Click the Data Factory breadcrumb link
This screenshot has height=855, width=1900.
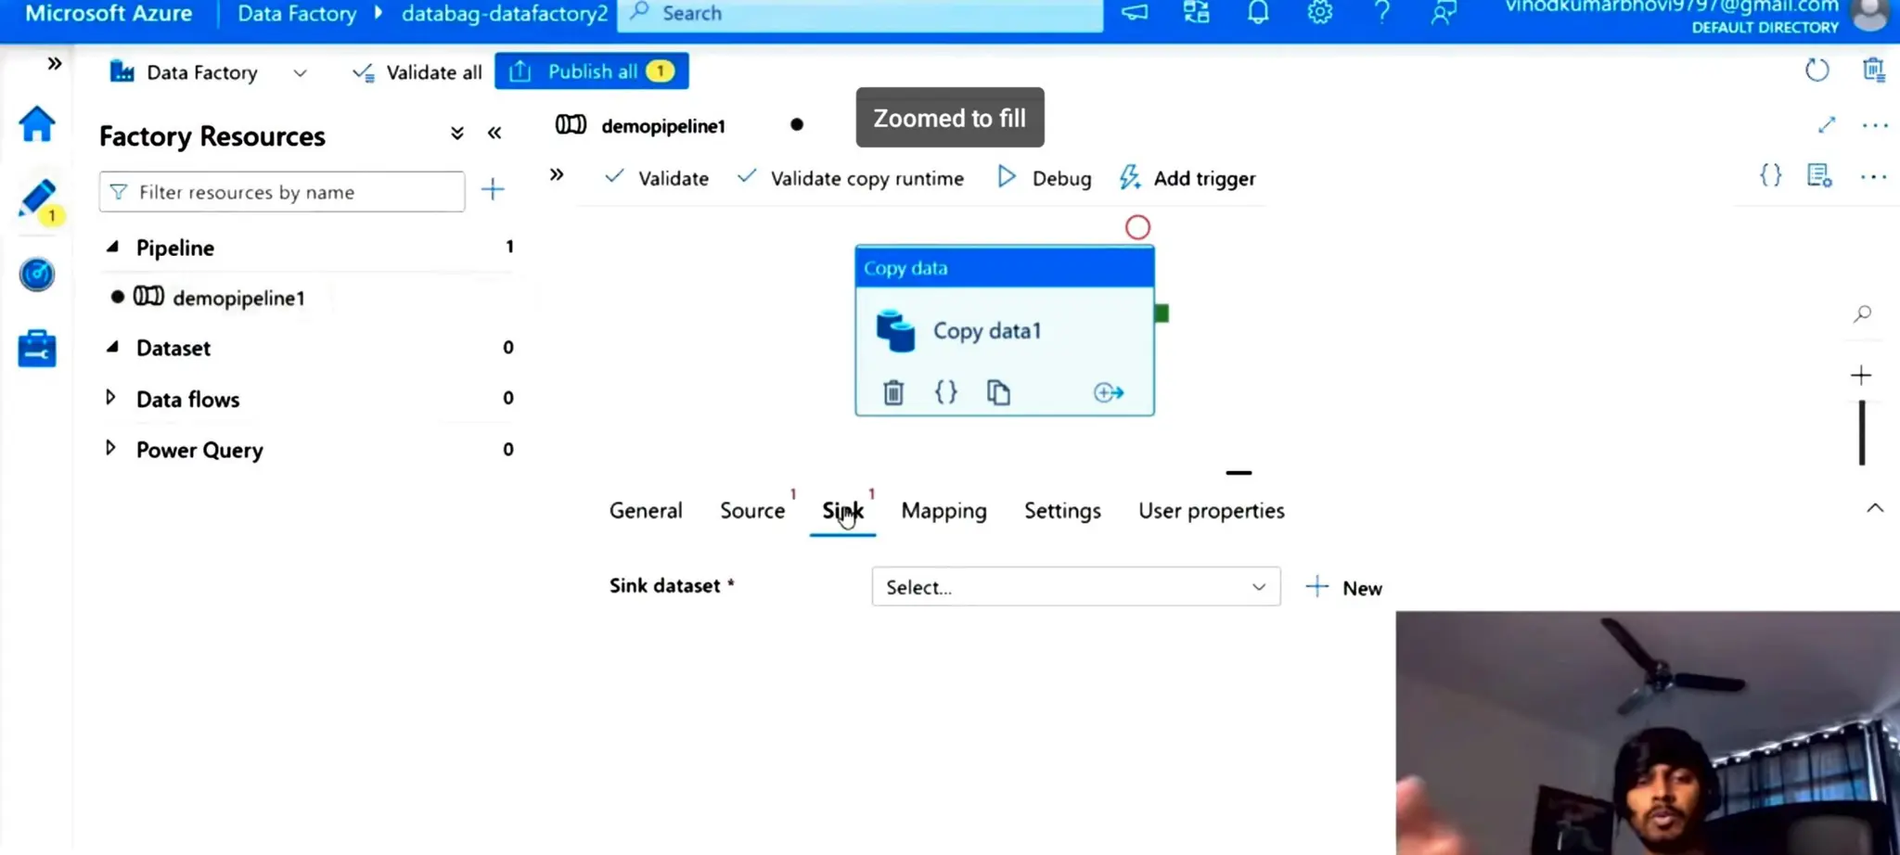[297, 14]
